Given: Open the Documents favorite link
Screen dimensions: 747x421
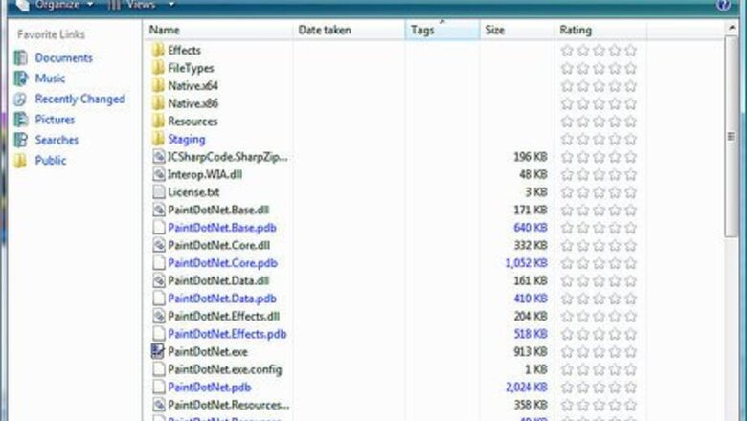Looking at the screenshot, I should tap(63, 57).
